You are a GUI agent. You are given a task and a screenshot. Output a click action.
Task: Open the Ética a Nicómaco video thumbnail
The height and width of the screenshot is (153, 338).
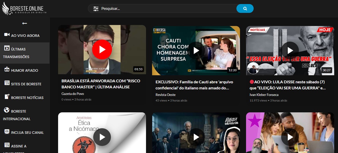point(102,136)
